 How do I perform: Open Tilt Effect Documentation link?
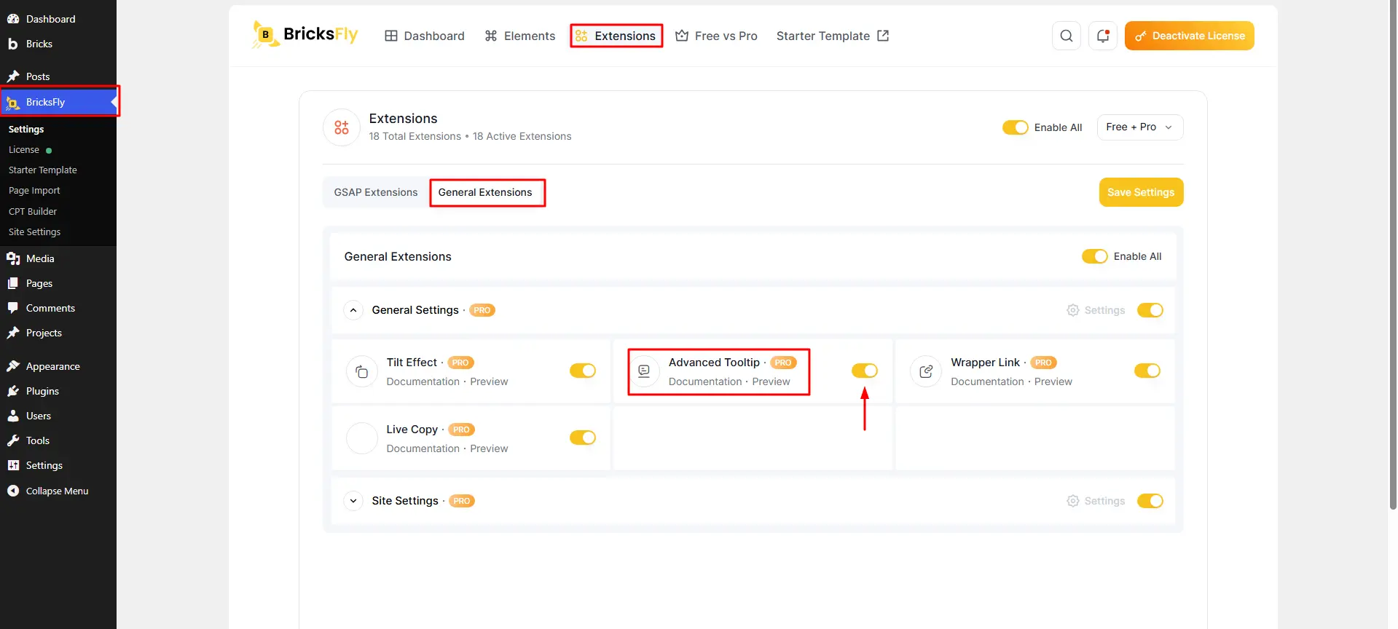(423, 381)
